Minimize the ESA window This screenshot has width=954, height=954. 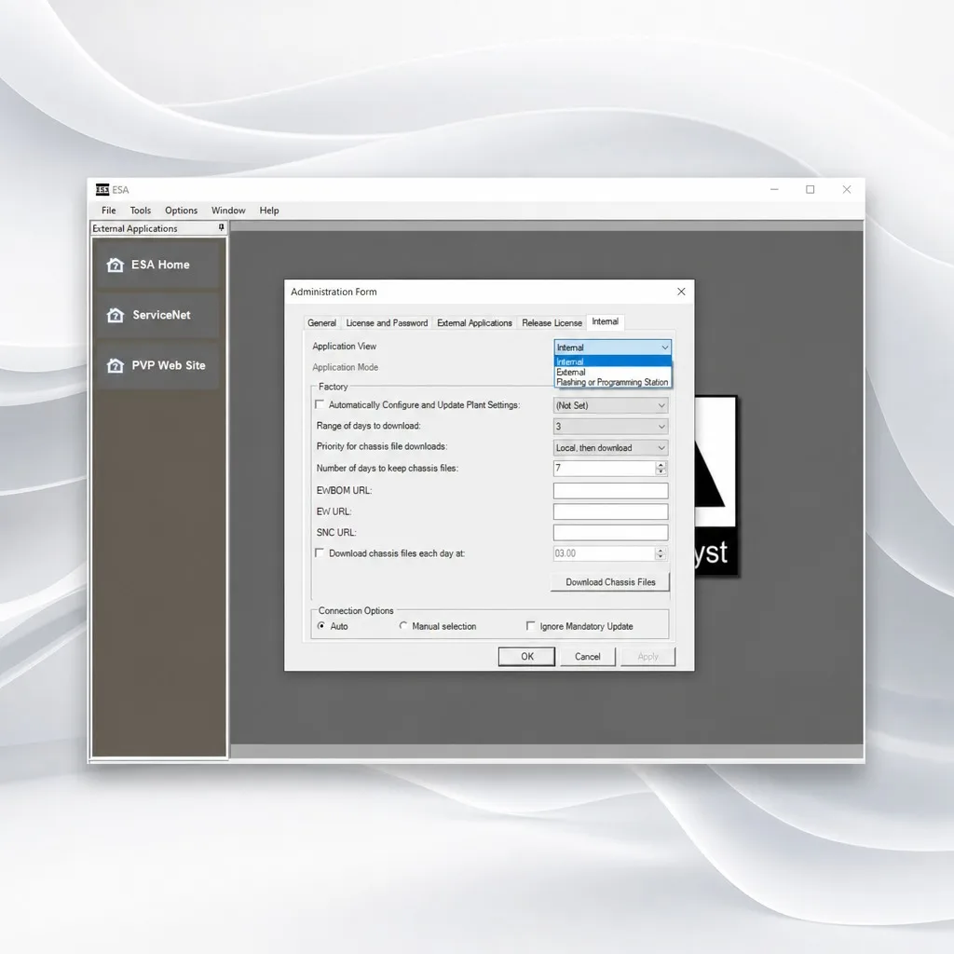coord(774,190)
